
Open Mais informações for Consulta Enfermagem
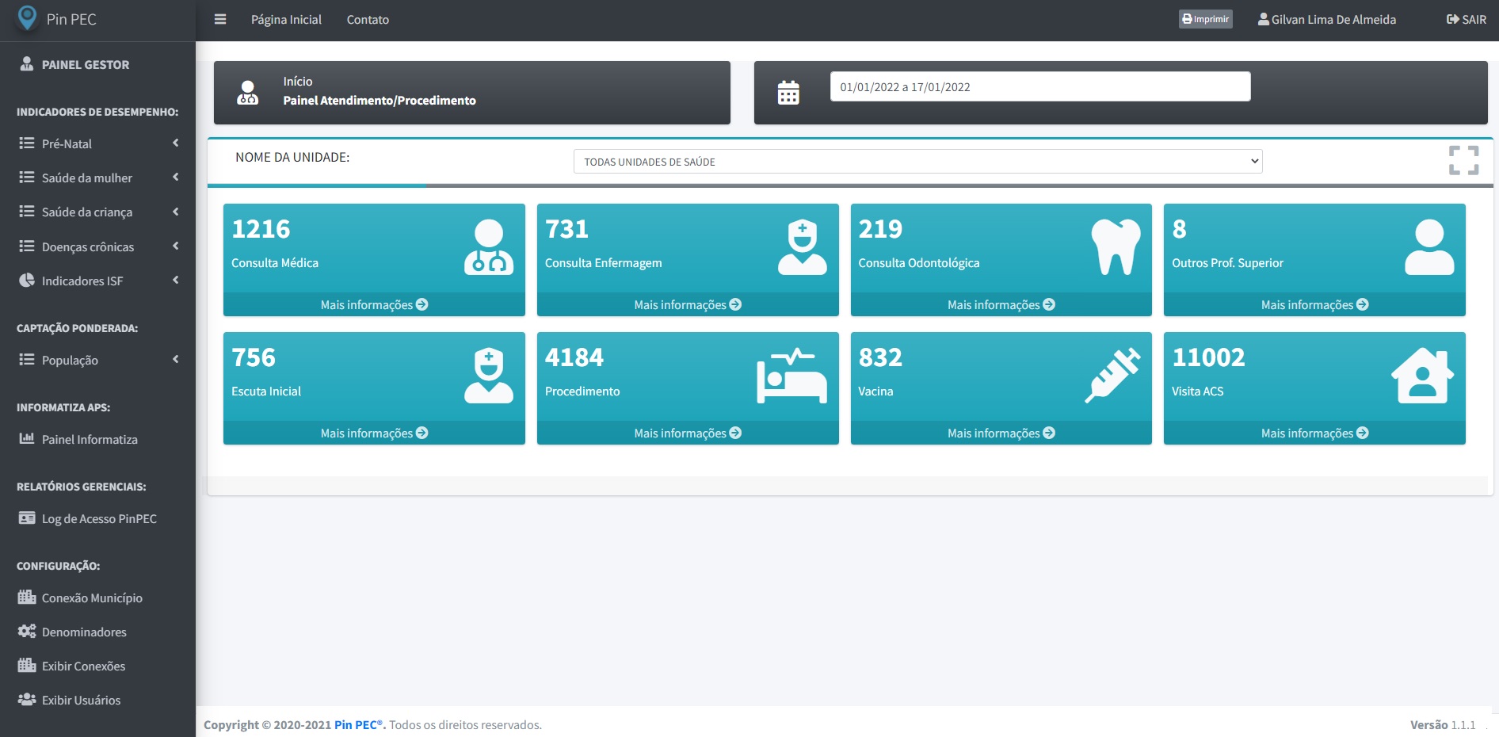pyautogui.click(x=688, y=304)
